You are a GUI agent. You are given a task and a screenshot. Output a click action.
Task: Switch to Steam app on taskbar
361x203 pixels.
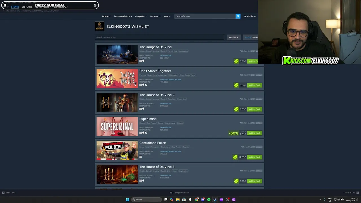pyautogui.click(x=215, y=200)
